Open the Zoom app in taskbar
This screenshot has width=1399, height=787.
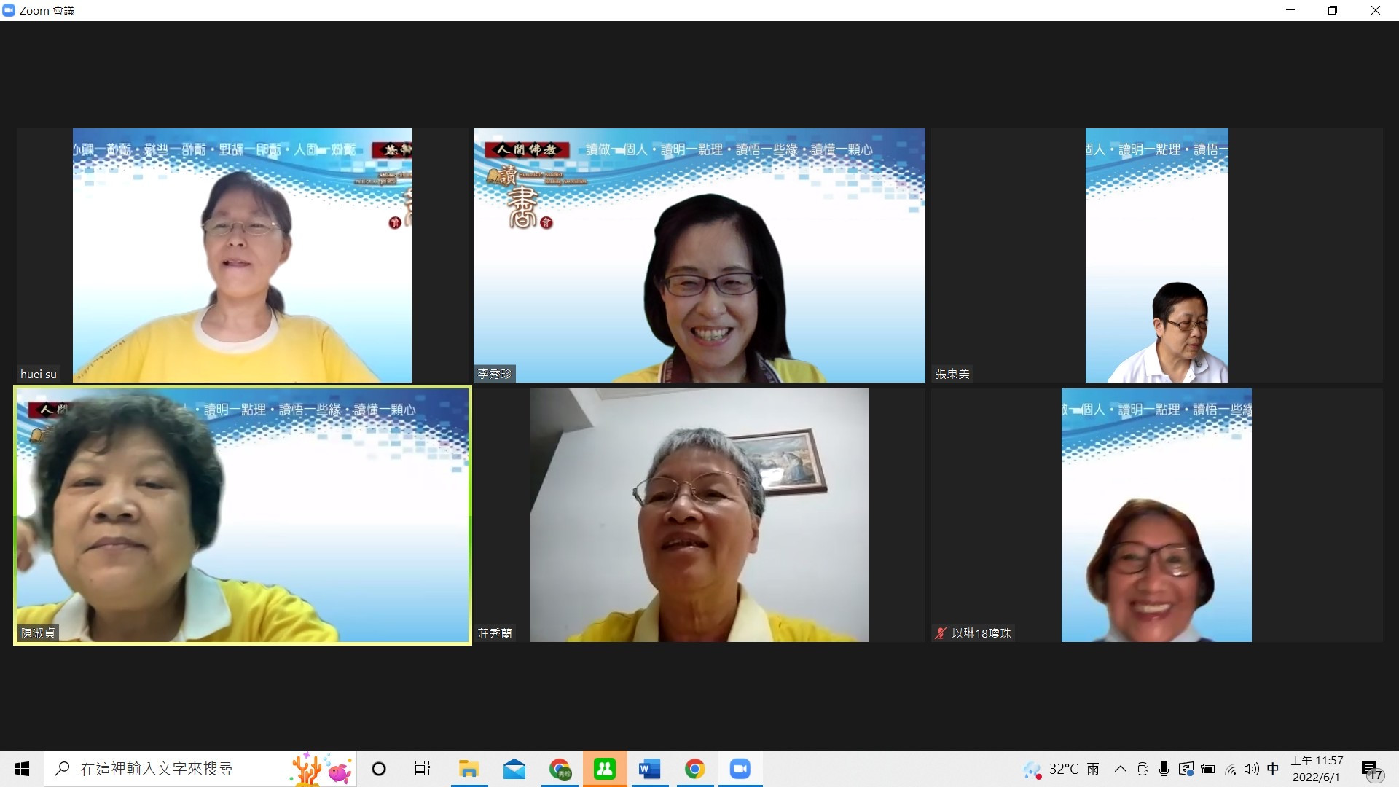[x=740, y=769]
